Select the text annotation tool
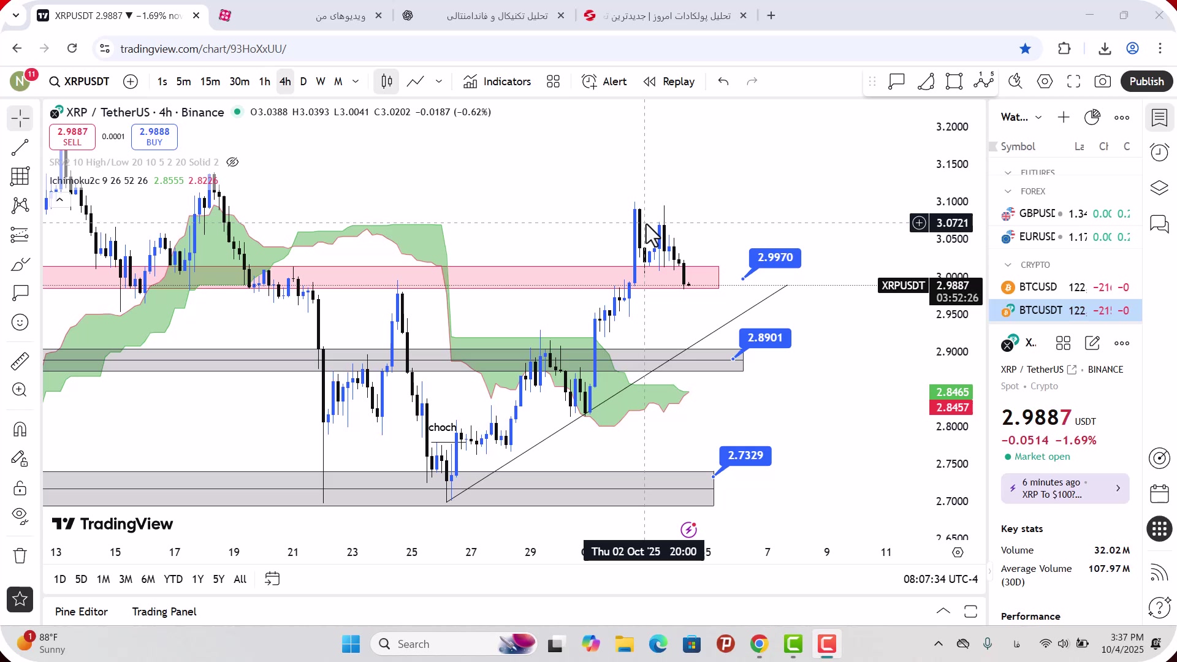Image resolution: width=1177 pixels, height=662 pixels. 20,293
